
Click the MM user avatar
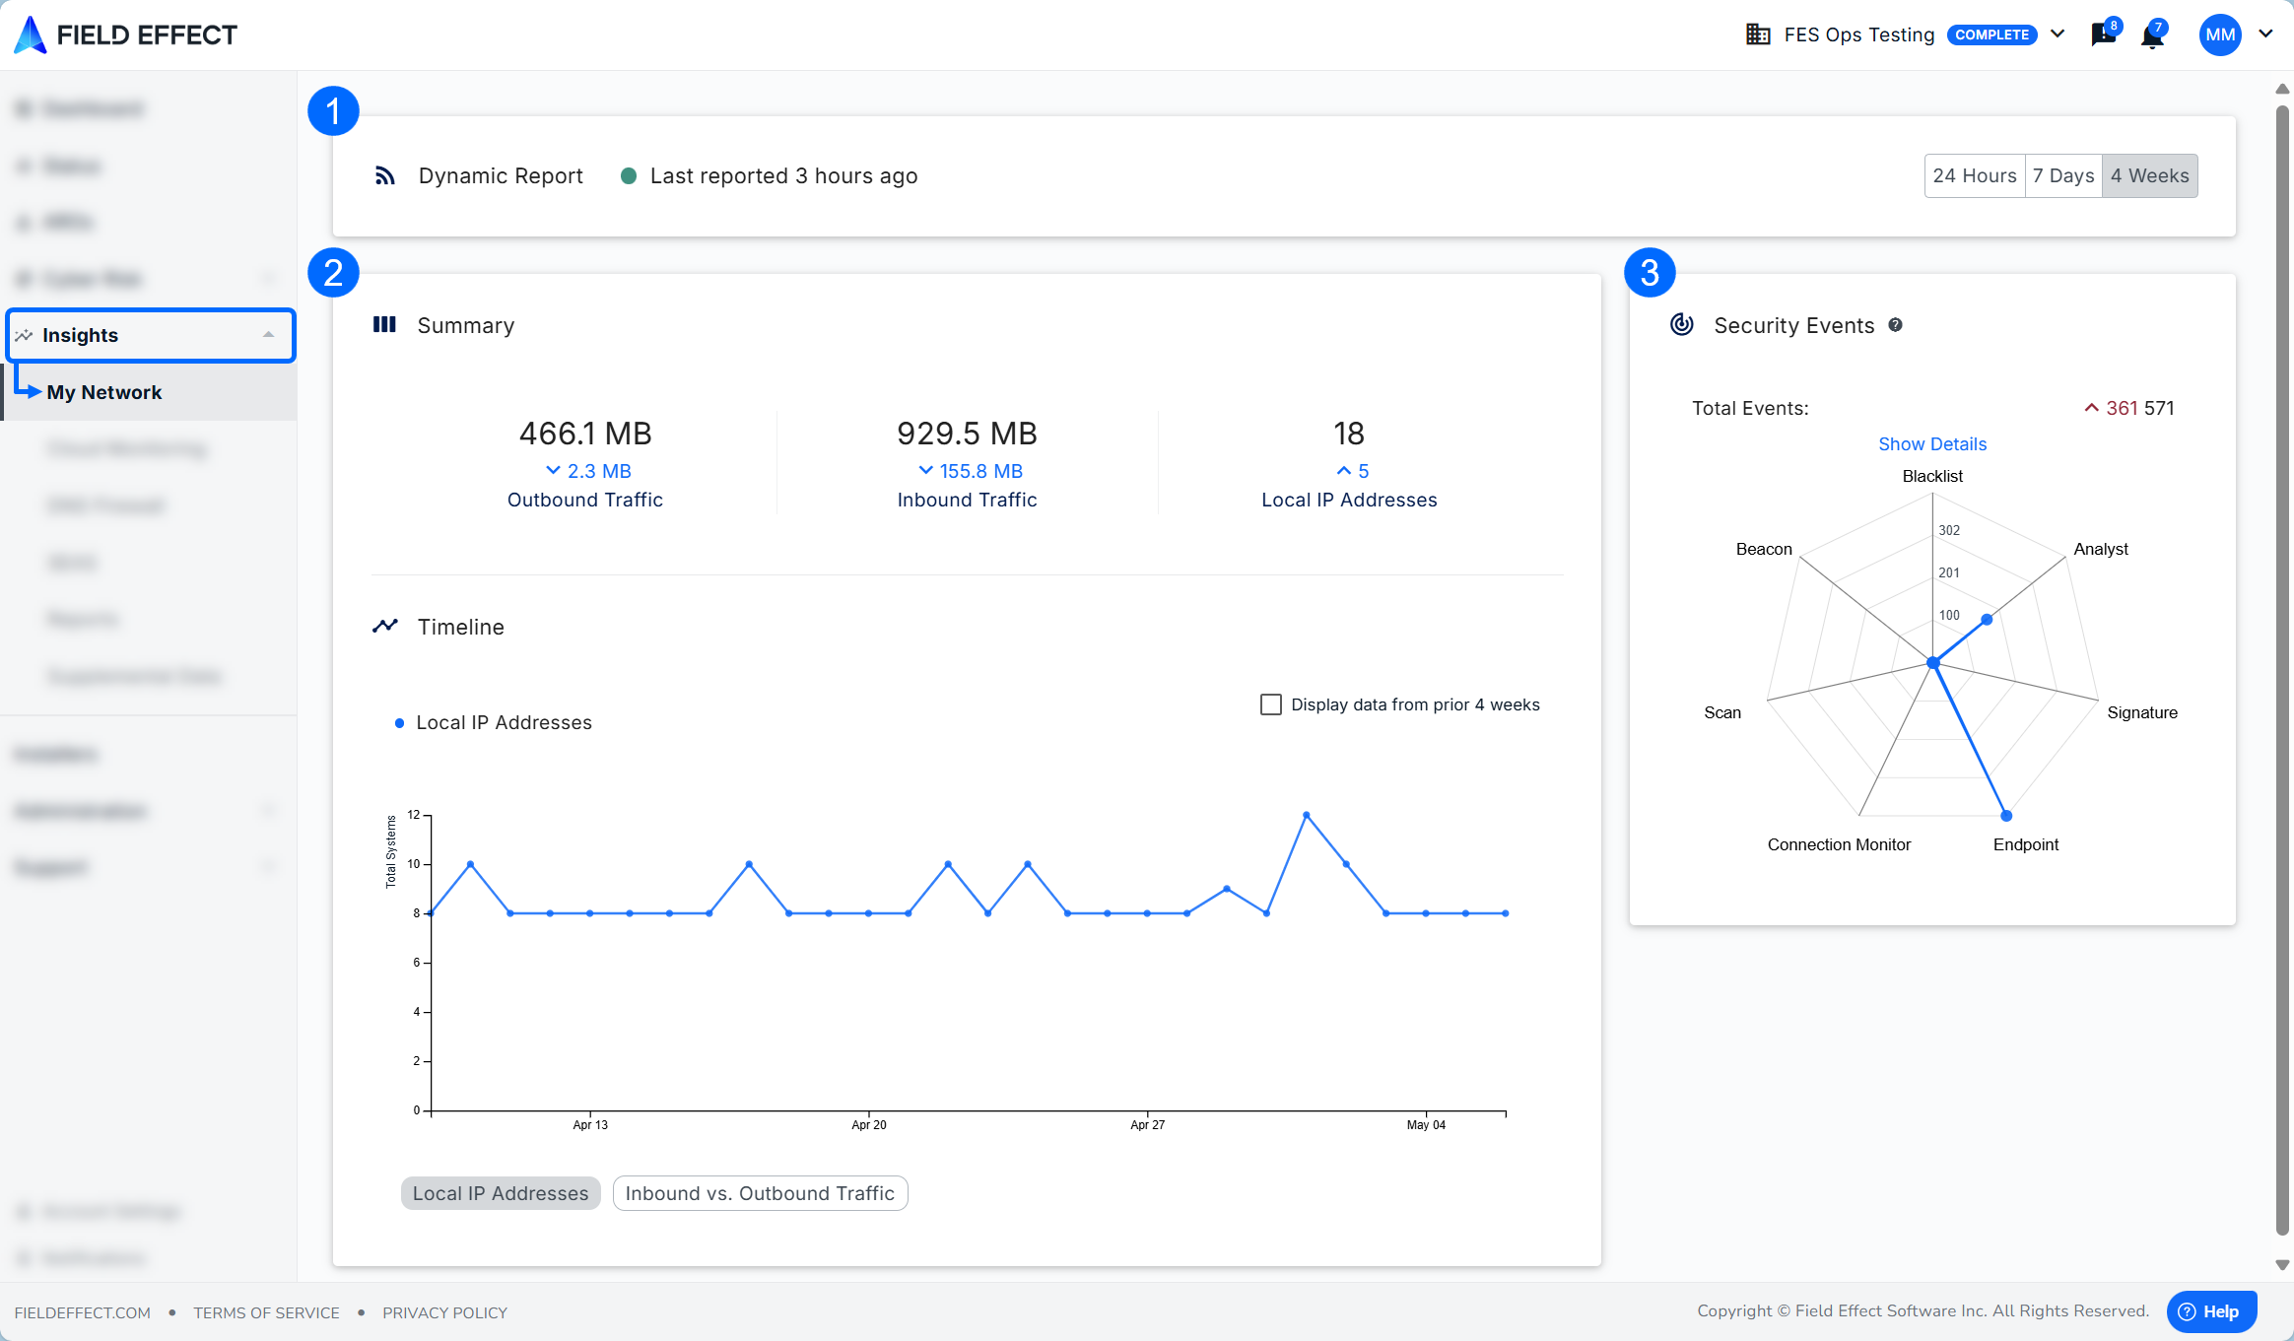2219,34
